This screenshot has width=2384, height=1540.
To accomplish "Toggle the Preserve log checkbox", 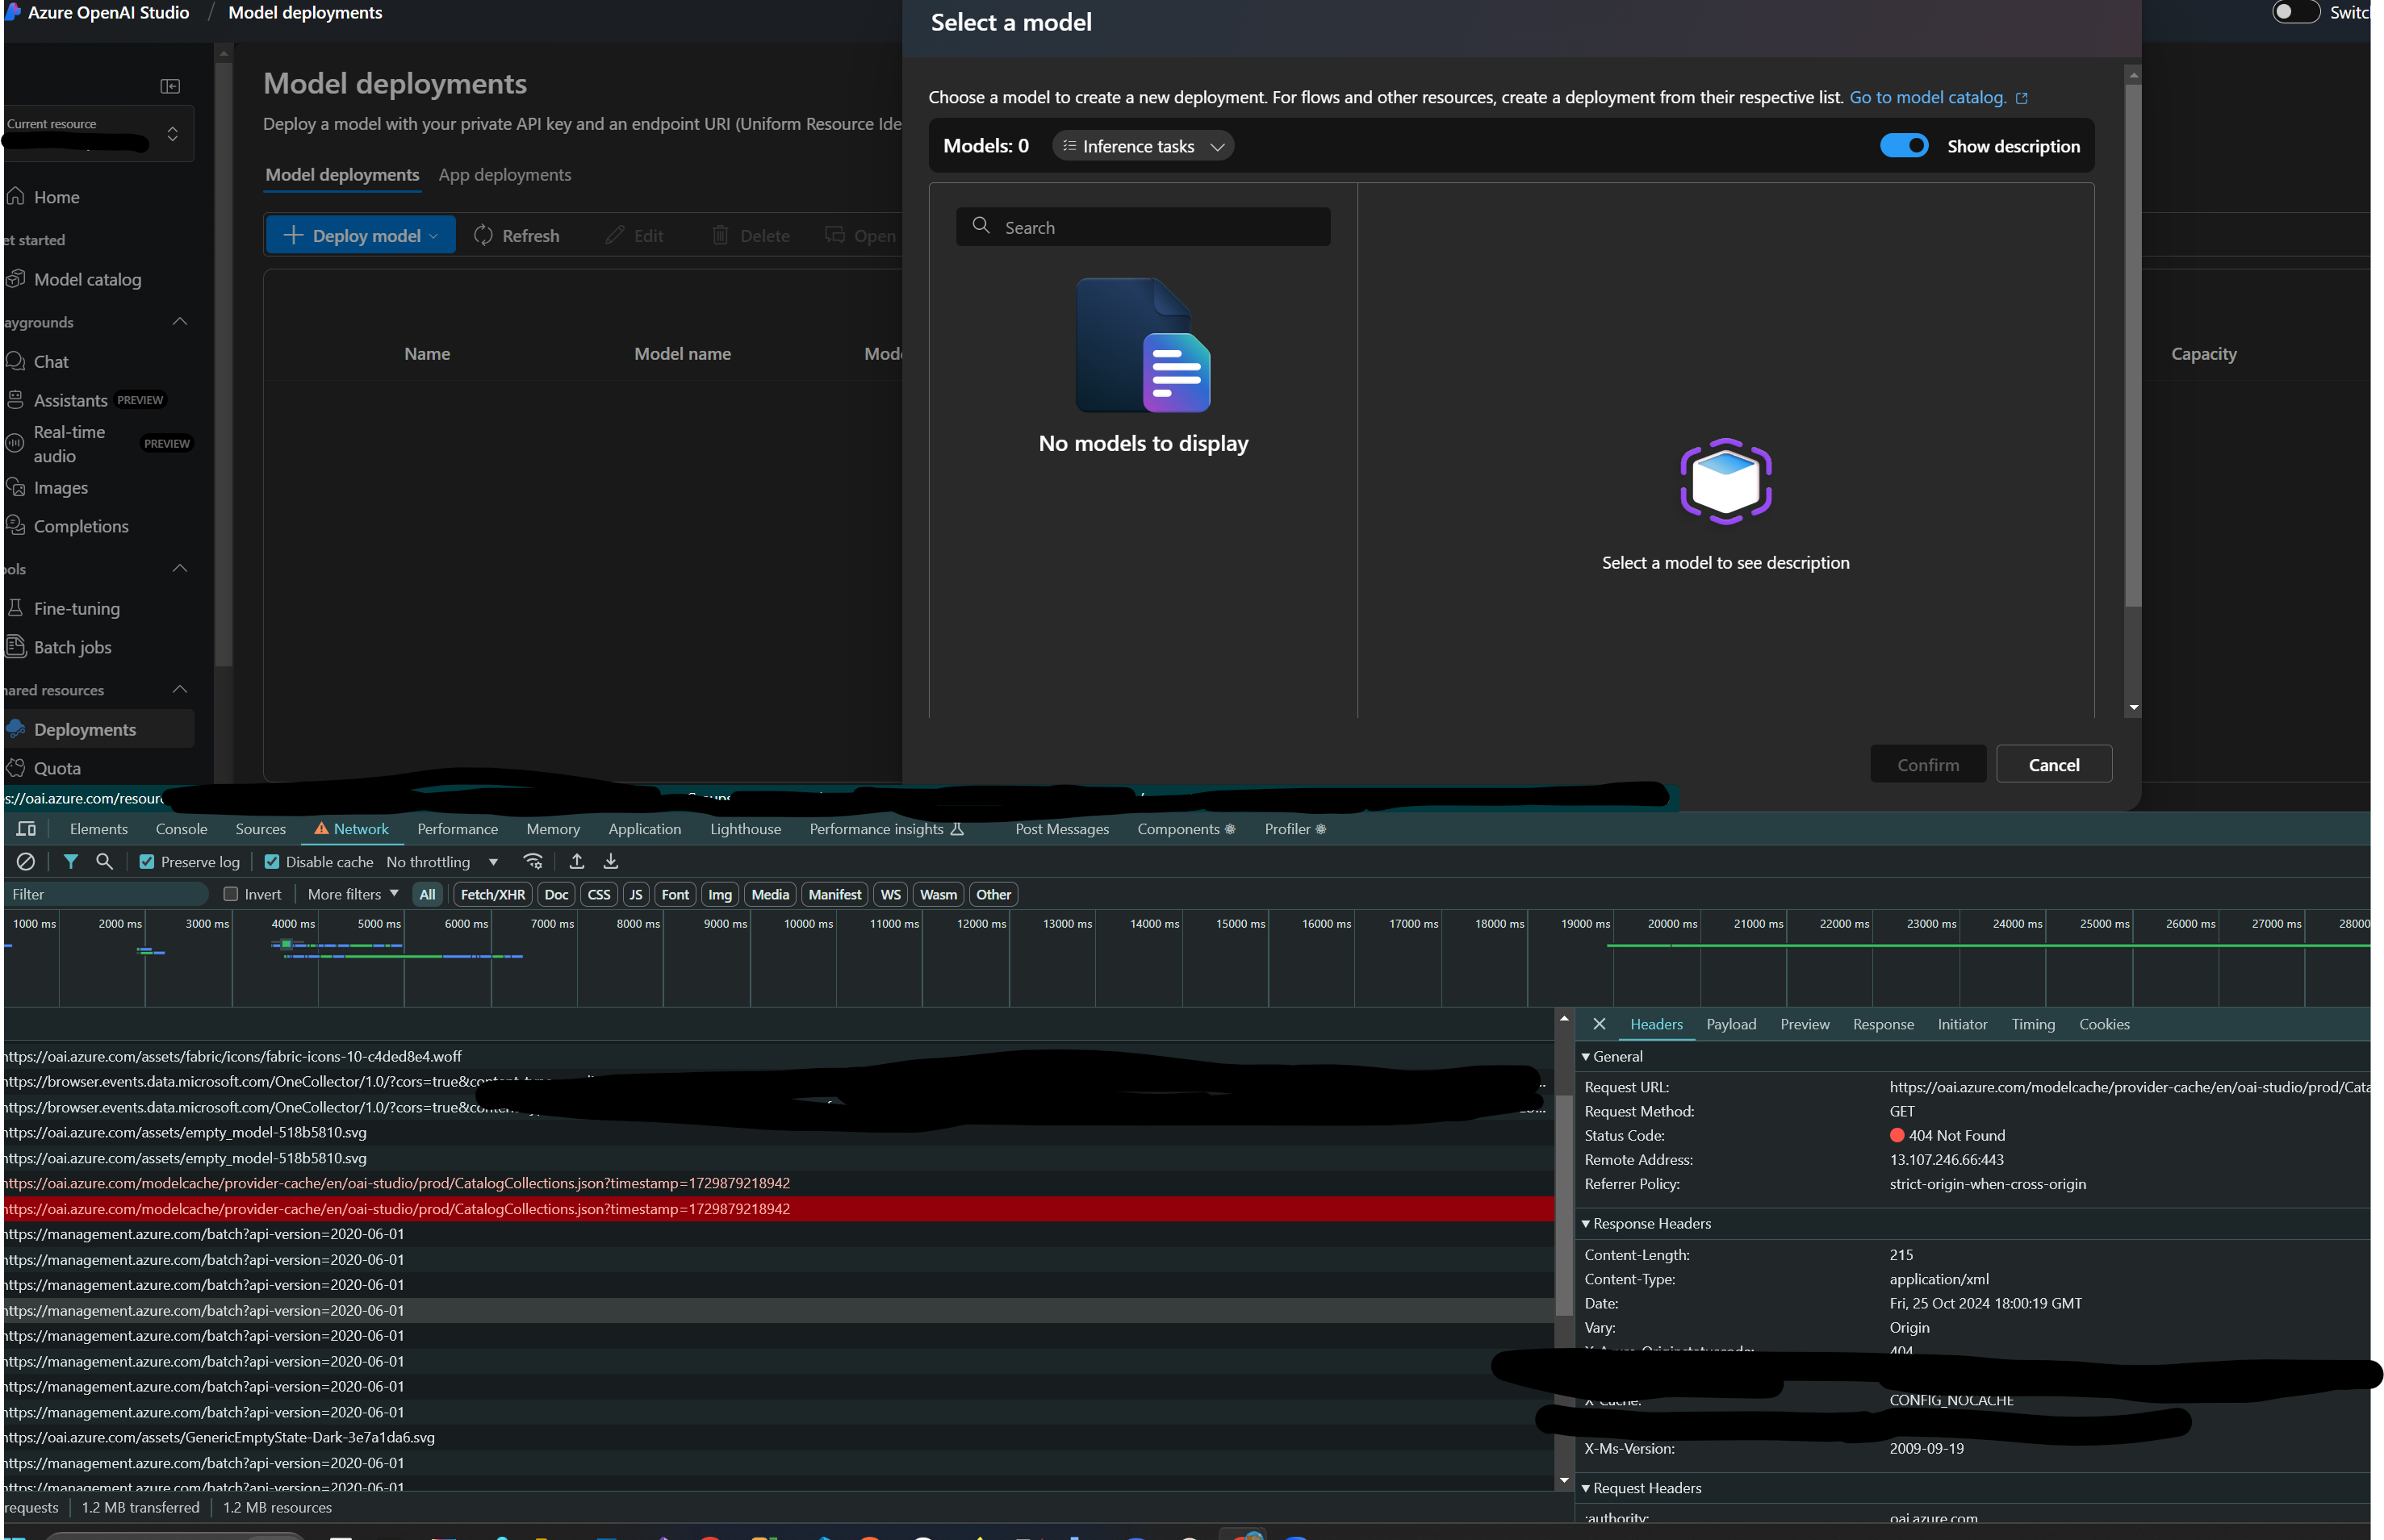I will 146,862.
